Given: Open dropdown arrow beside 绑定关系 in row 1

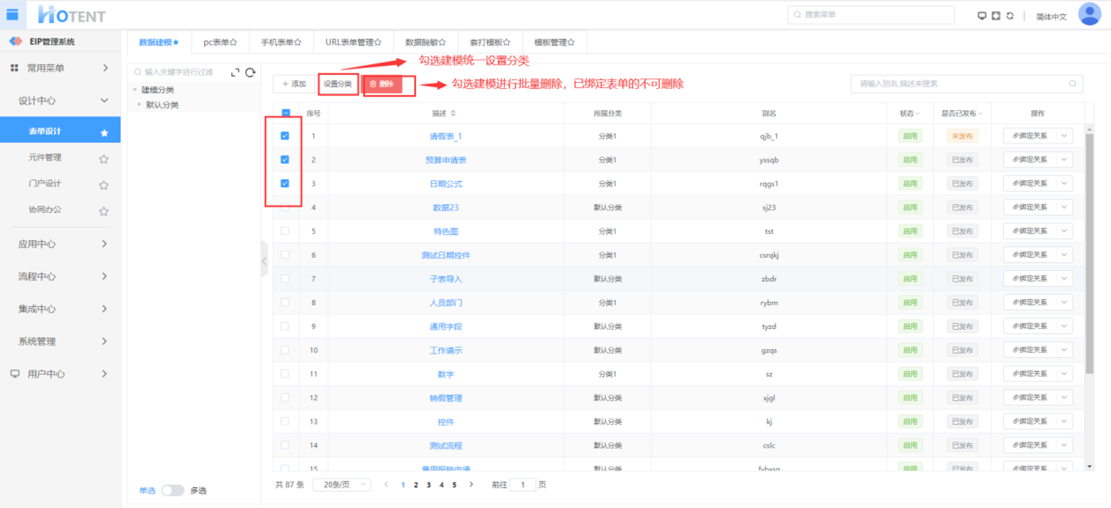Looking at the screenshot, I should (1064, 136).
